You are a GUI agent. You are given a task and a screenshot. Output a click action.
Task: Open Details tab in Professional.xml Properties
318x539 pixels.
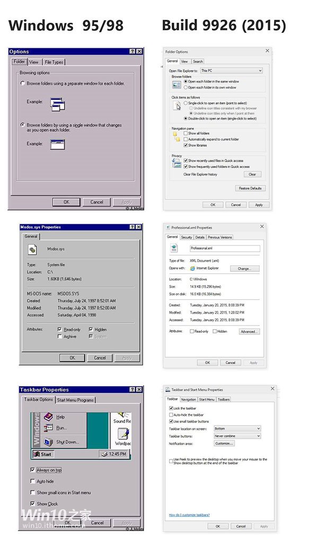(200, 237)
